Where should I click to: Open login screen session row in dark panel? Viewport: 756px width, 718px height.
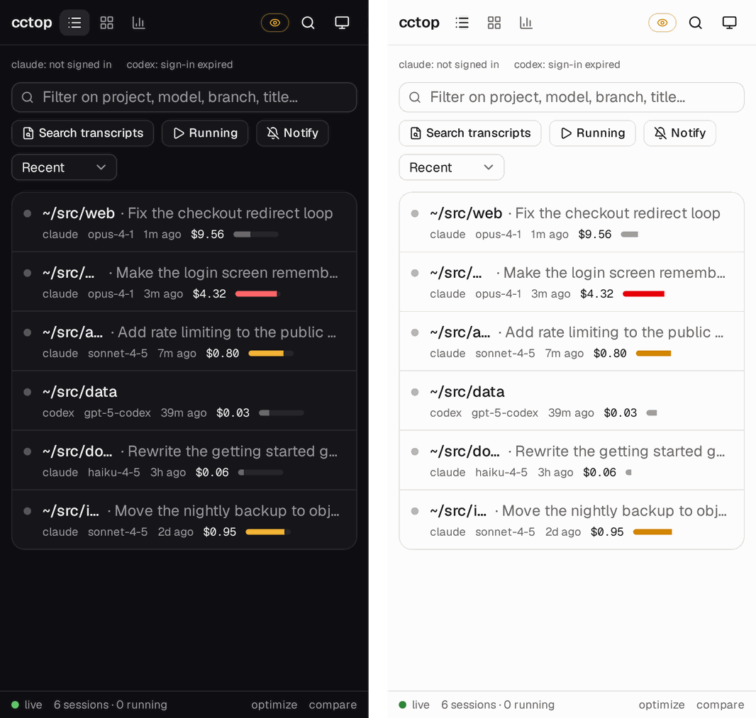tap(184, 282)
